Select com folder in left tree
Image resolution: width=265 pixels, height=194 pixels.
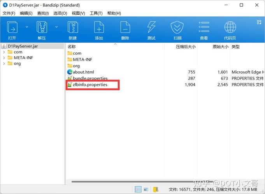[18, 52]
